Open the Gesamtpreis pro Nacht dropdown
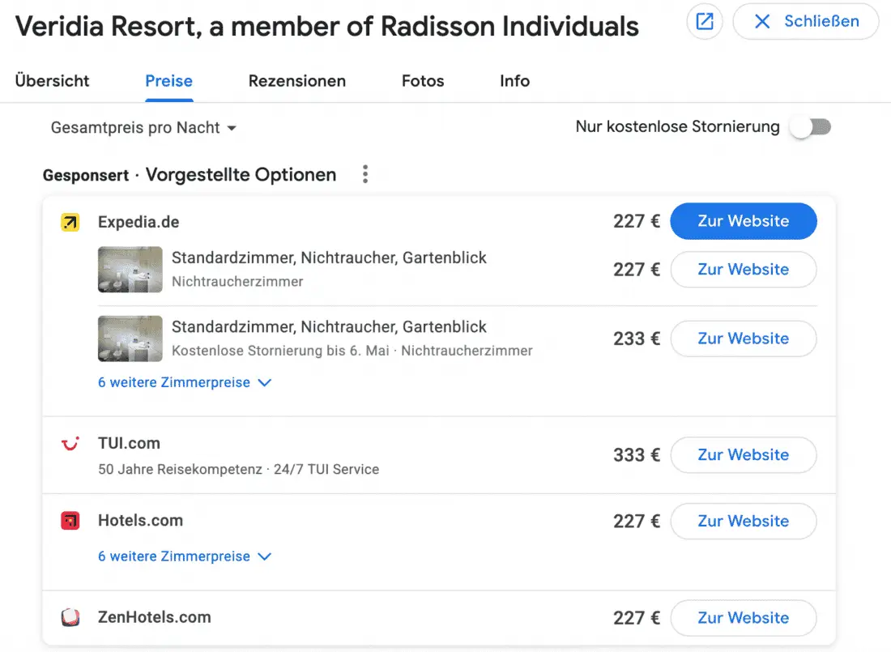This screenshot has width=891, height=652. coord(143,128)
